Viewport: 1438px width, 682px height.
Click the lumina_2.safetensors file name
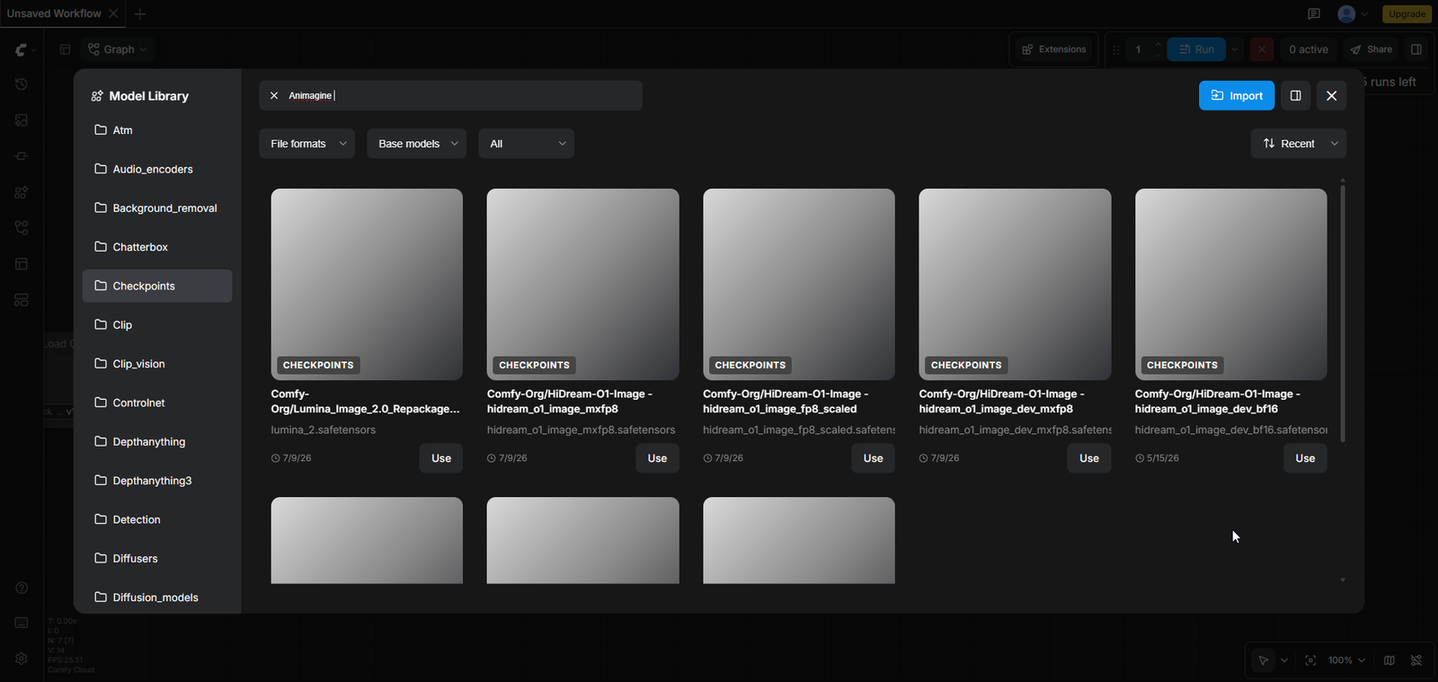point(324,430)
